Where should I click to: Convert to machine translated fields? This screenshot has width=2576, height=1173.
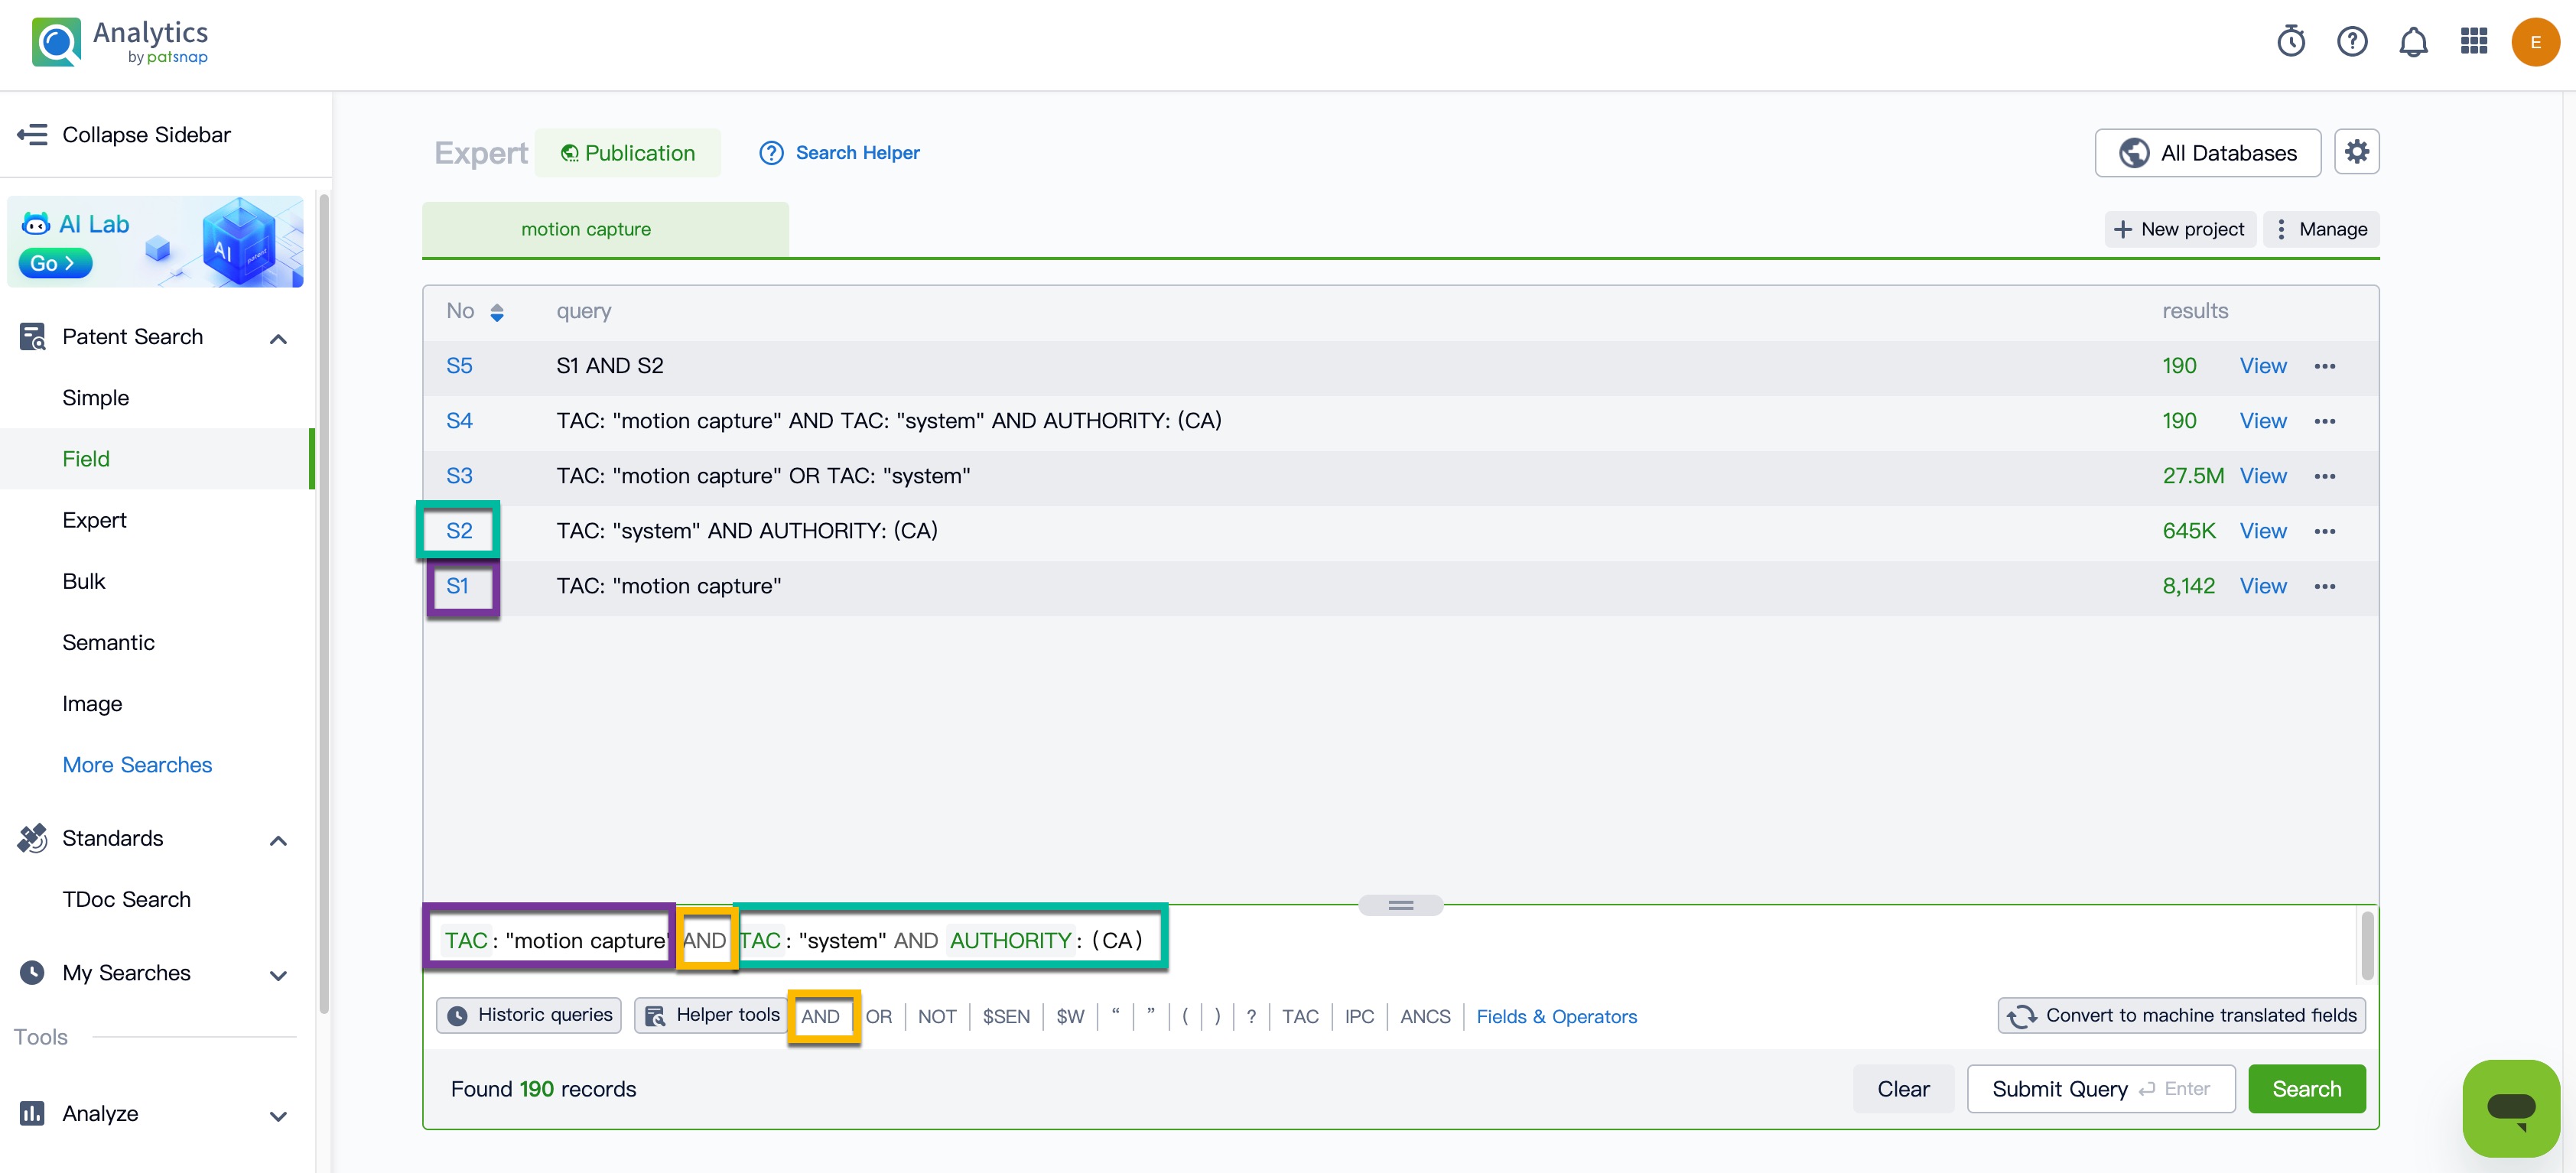2181,1015
